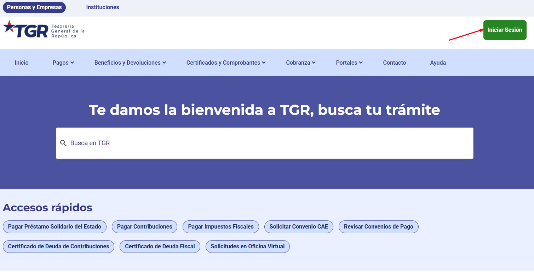Screen dimensions: 534x278
Task: Select Pagar Contribuciones quick access
Action: point(145,227)
